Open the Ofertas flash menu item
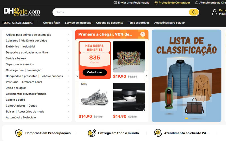Screen dimensions: 226x141 52,23
